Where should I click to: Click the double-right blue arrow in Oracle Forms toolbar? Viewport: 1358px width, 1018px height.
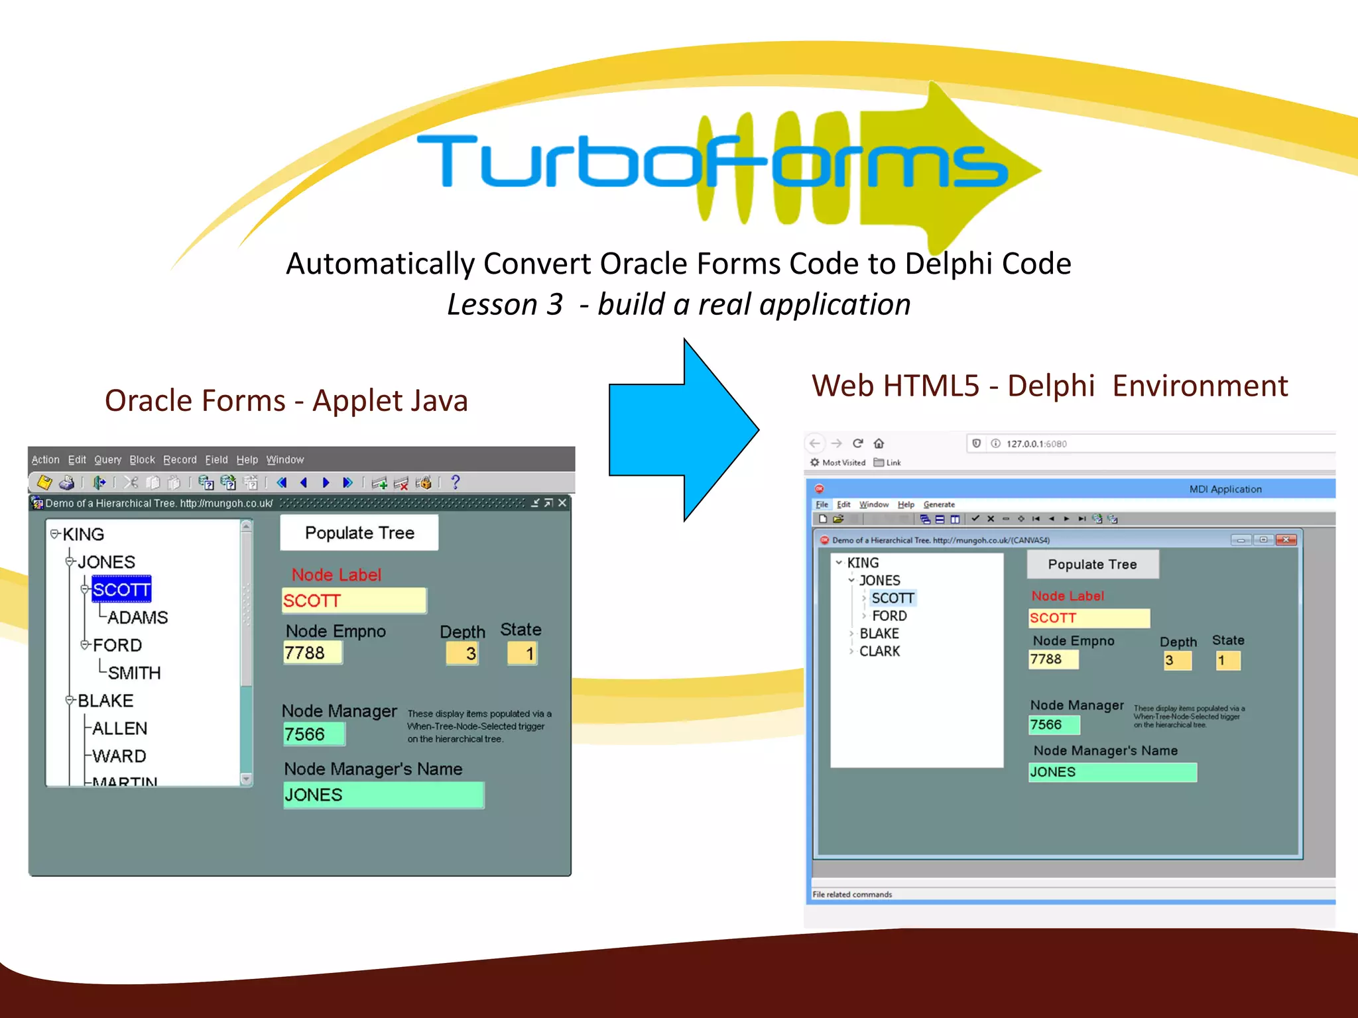click(347, 482)
